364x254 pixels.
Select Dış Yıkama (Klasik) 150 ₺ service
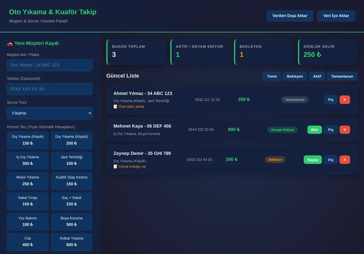[28, 140]
